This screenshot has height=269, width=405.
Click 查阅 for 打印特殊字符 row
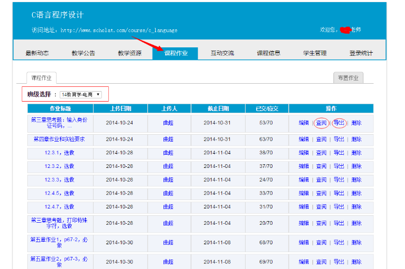click(x=321, y=223)
